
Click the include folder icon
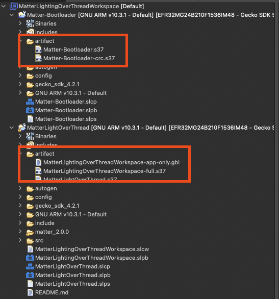tap(30, 223)
